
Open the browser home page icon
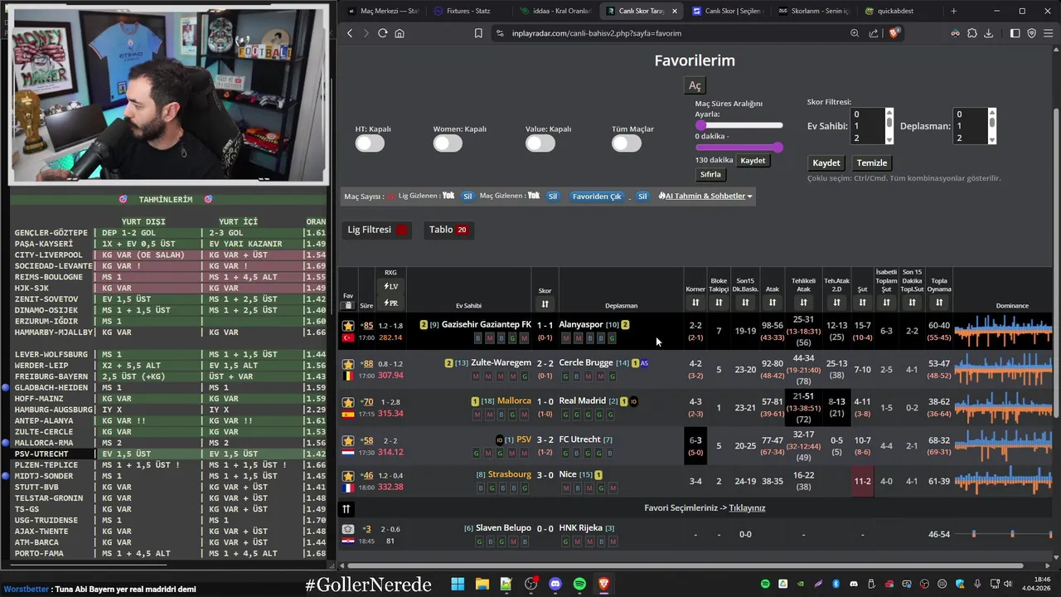[400, 33]
